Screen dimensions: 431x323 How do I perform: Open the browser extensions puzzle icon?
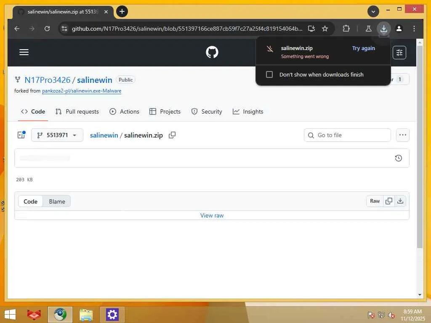click(346, 29)
